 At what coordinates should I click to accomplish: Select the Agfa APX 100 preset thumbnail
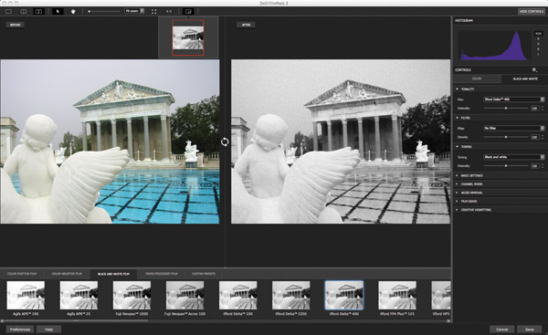(26, 296)
